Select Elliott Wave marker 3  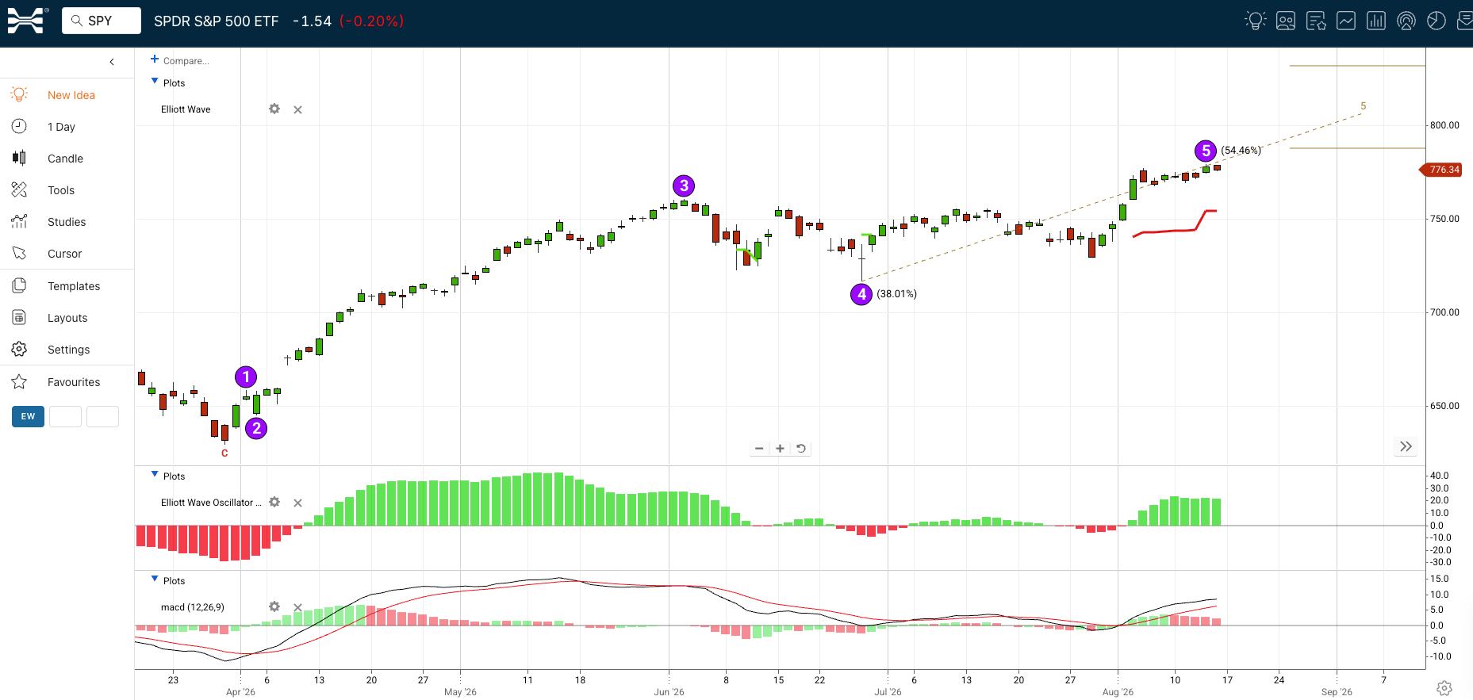(684, 186)
